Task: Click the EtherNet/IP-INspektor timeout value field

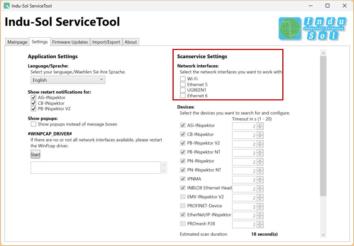Action: click(245, 215)
